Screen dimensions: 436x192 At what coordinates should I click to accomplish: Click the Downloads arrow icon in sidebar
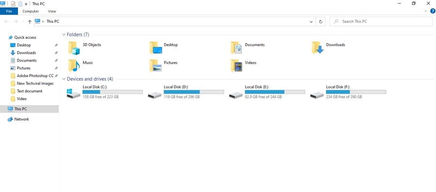13,52
